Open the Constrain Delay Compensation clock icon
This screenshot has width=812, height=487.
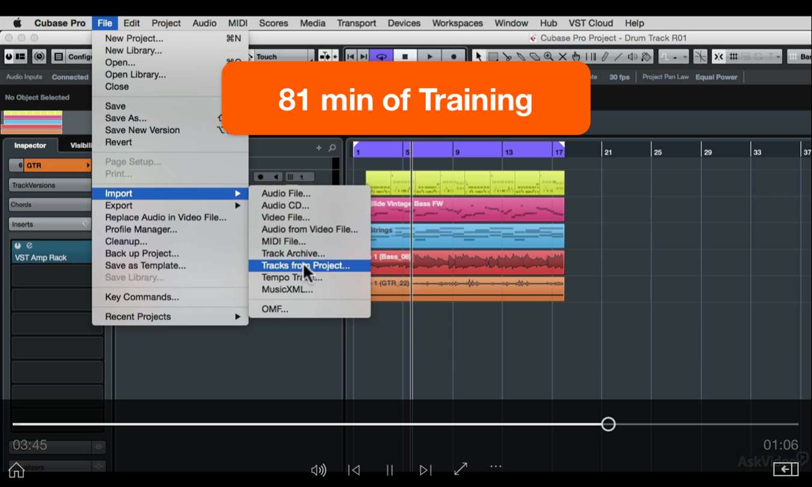(39, 57)
